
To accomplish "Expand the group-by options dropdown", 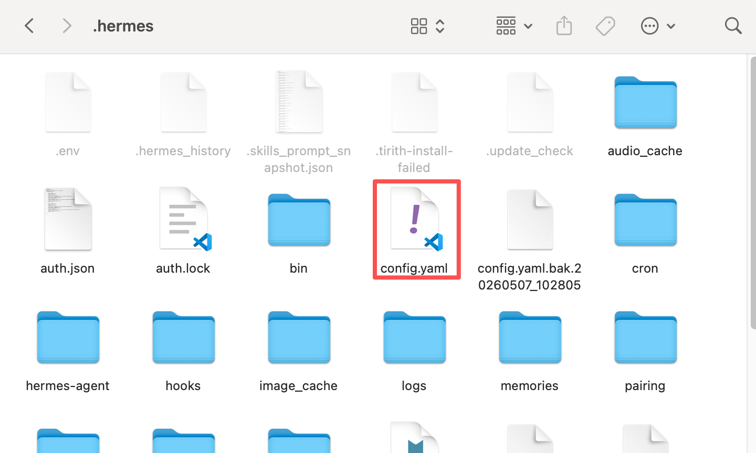I will pos(514,26).
